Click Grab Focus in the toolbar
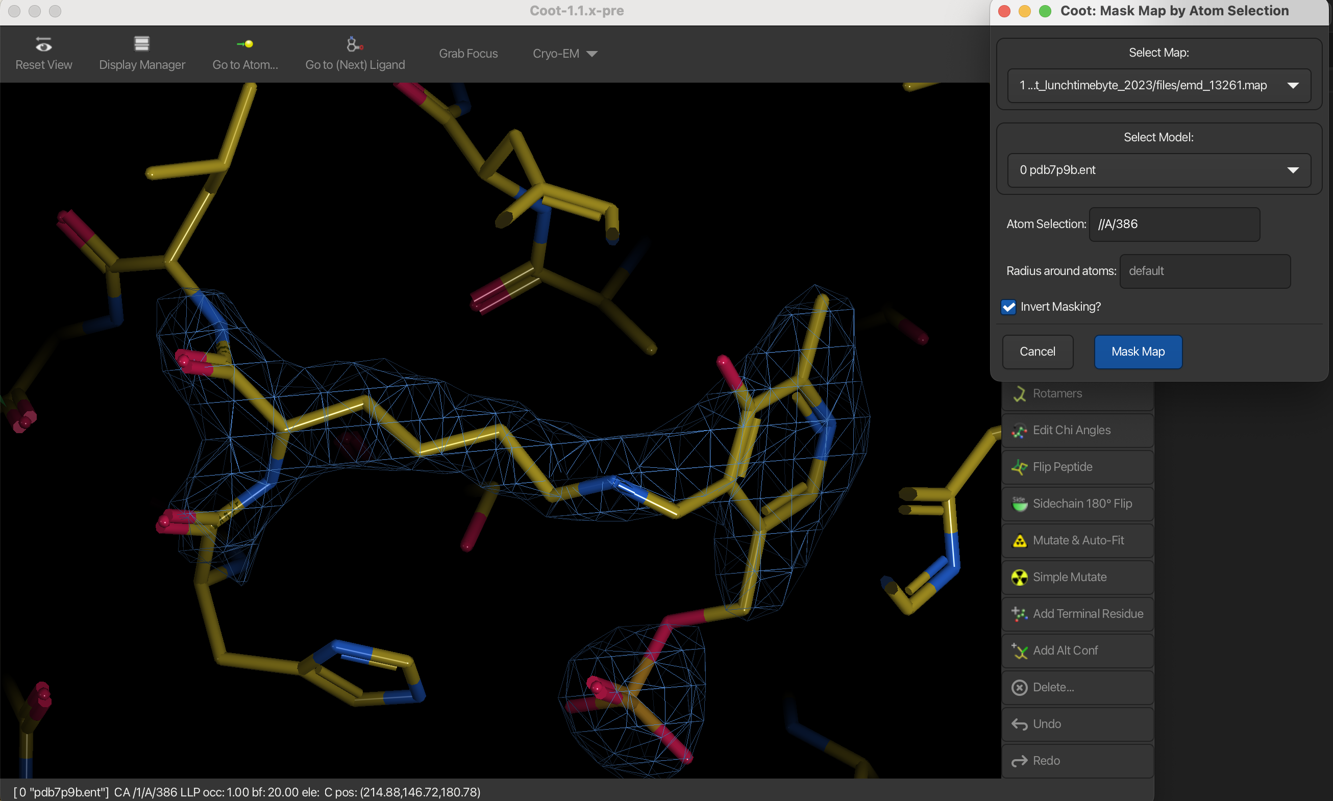 coord(468,54)
